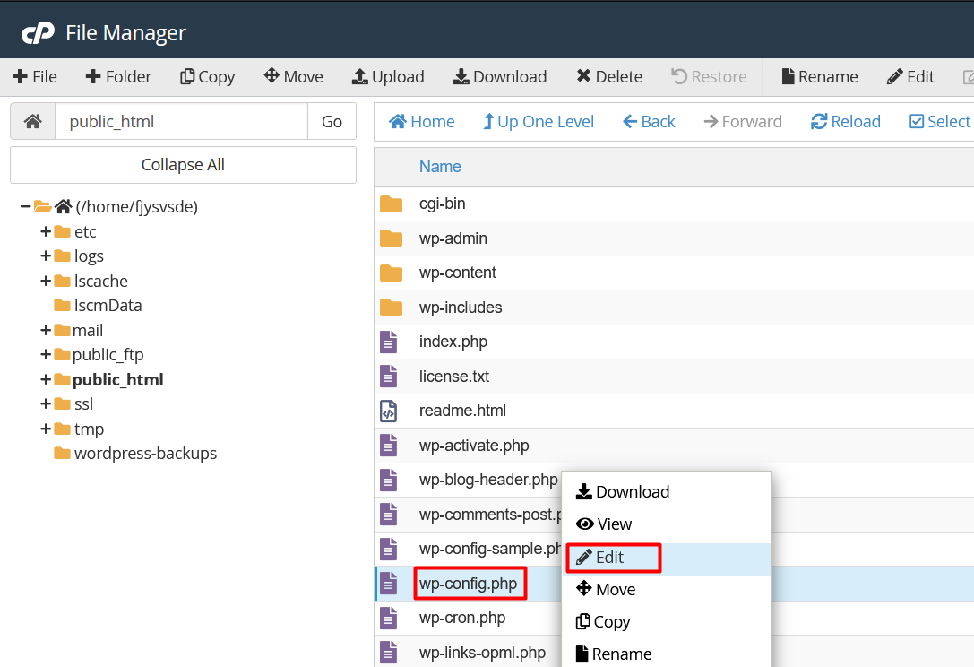Viewport: 974px width, 667px height.
Task: Click the Reload icon button
Action: tap(818, 122)
